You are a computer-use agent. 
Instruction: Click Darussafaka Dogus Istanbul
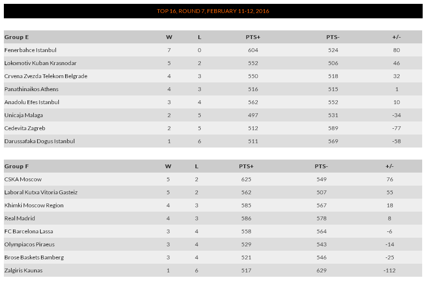click(40, 141)
